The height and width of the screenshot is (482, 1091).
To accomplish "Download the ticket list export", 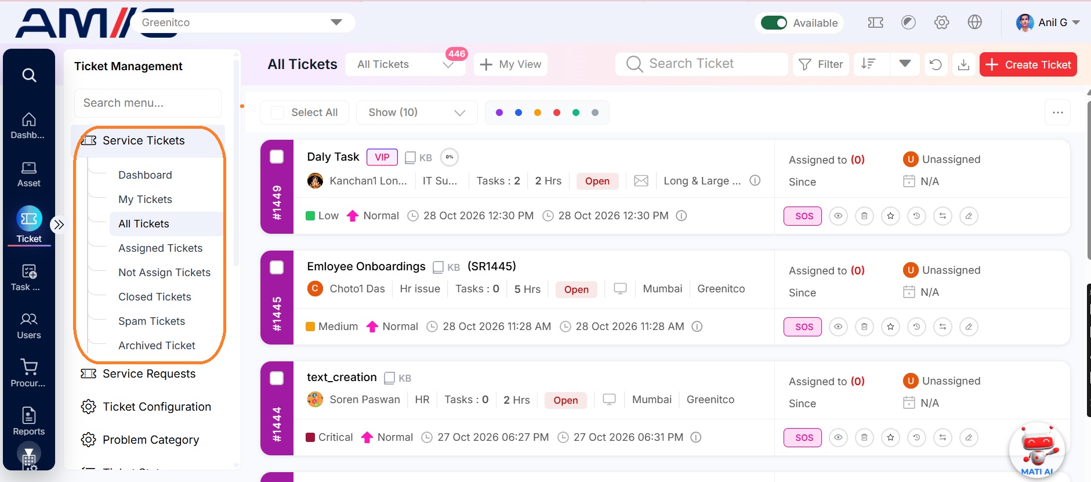I will pyautogui.click(x=963, y=64).
